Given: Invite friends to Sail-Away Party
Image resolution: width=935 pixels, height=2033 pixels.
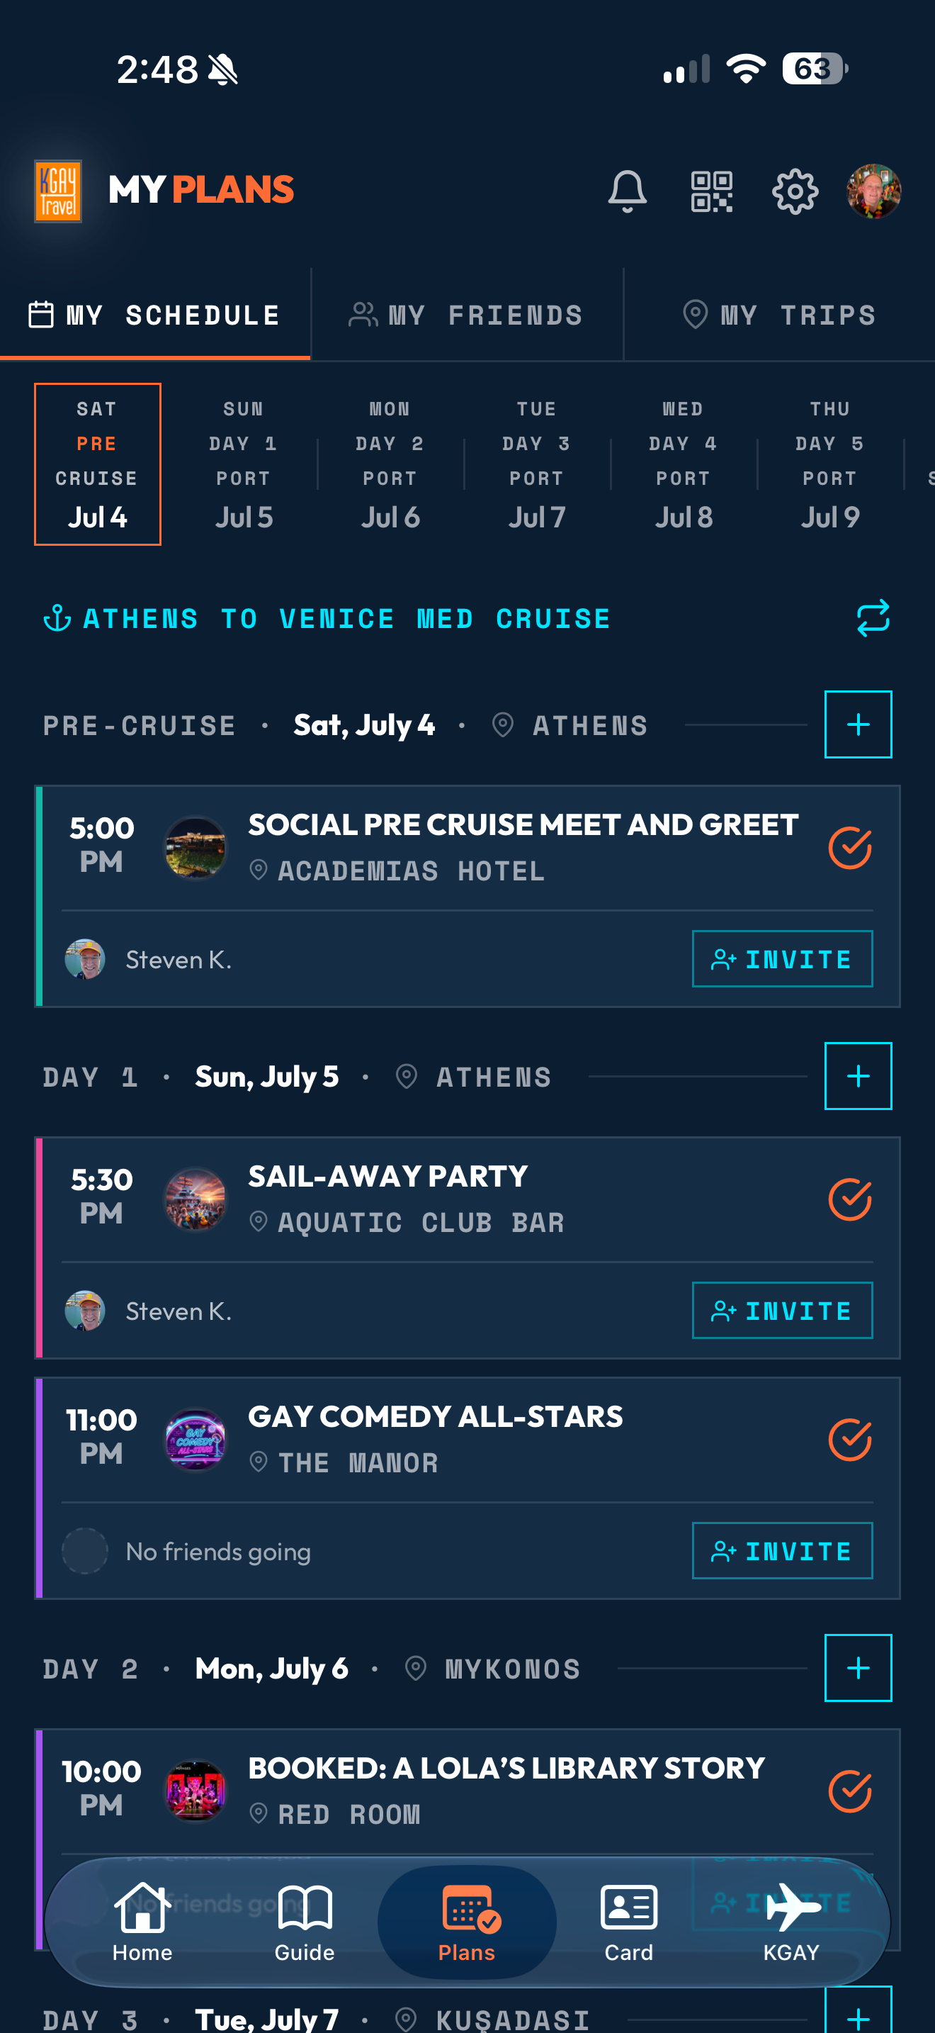Looking at the screenshot, I should click(x=782, y=1310).
